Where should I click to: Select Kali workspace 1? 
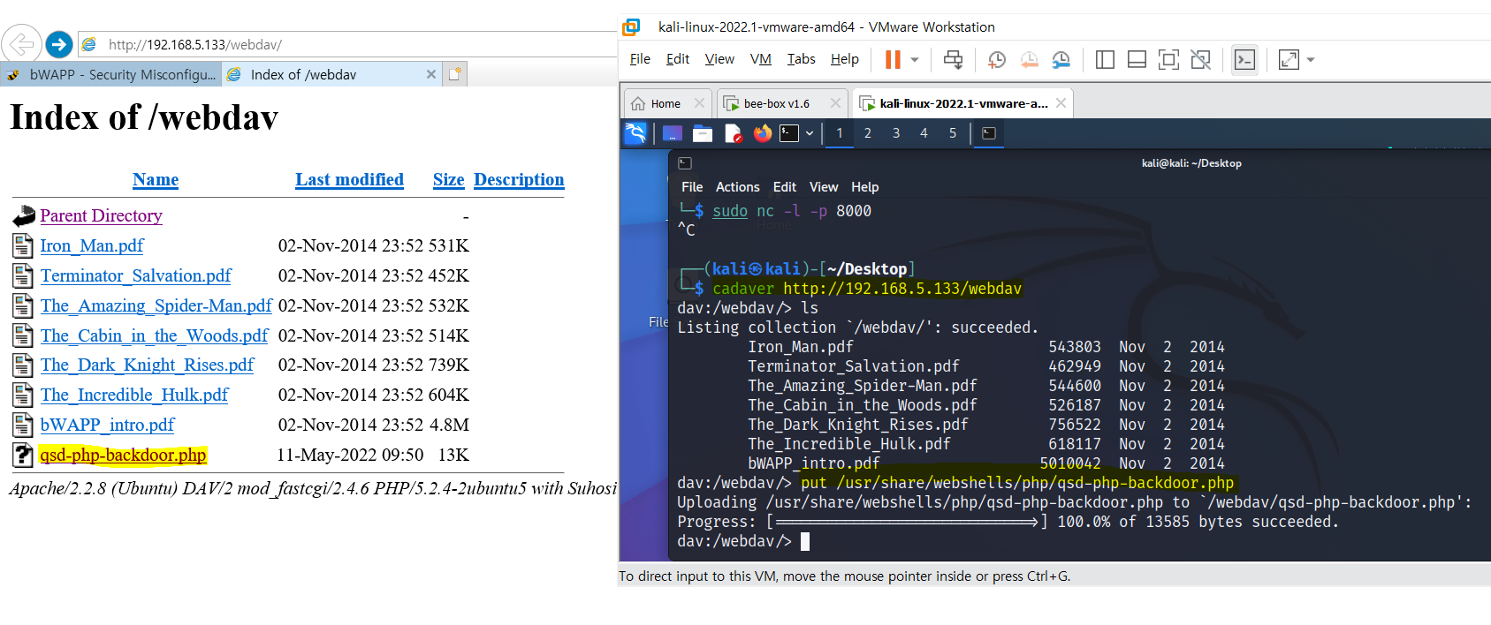pos(840,133)
